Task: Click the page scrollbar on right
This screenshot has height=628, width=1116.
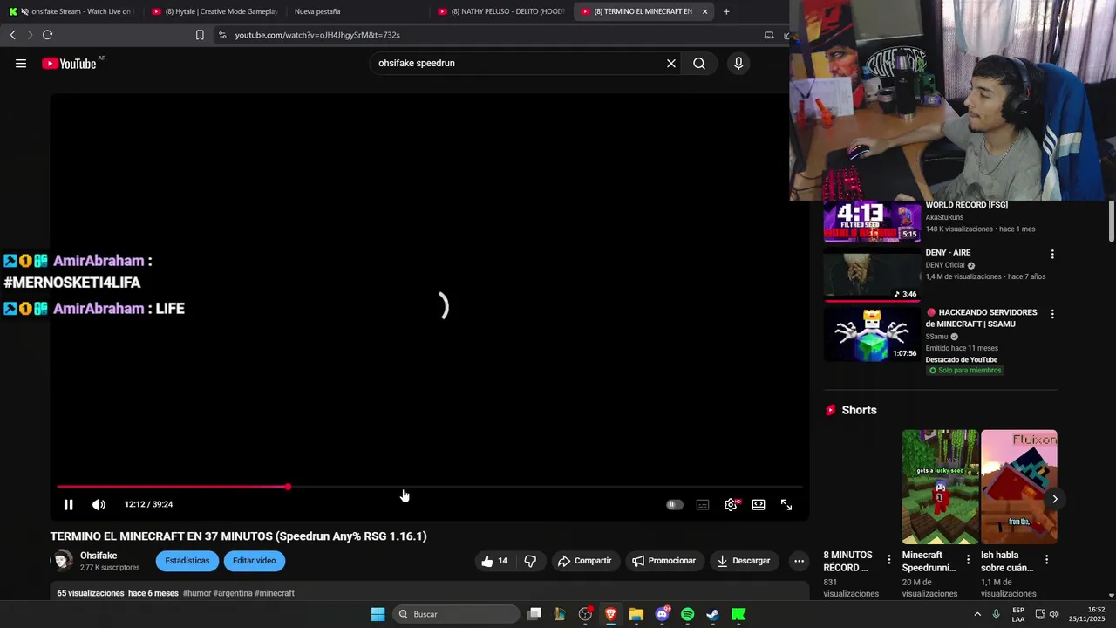Action: point(1112,222)
